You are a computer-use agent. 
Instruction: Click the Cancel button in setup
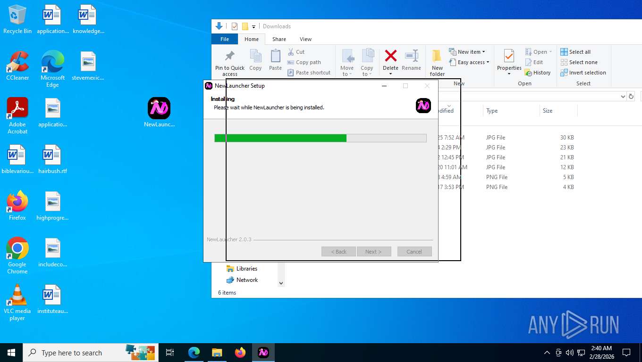[414, 252]
